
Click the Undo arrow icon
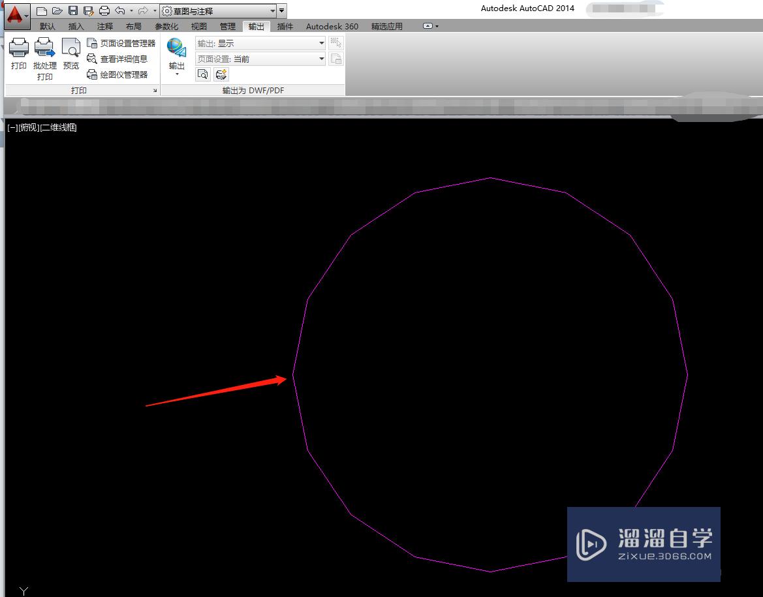click(x=119, y=10)
